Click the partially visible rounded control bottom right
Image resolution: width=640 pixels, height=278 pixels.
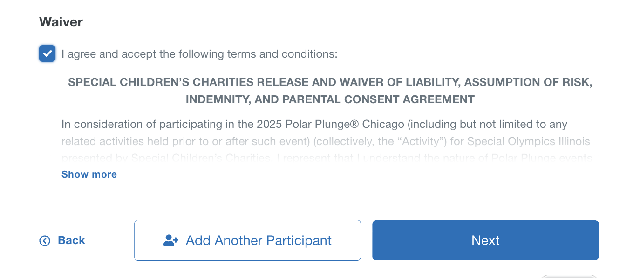coord(569,276)
